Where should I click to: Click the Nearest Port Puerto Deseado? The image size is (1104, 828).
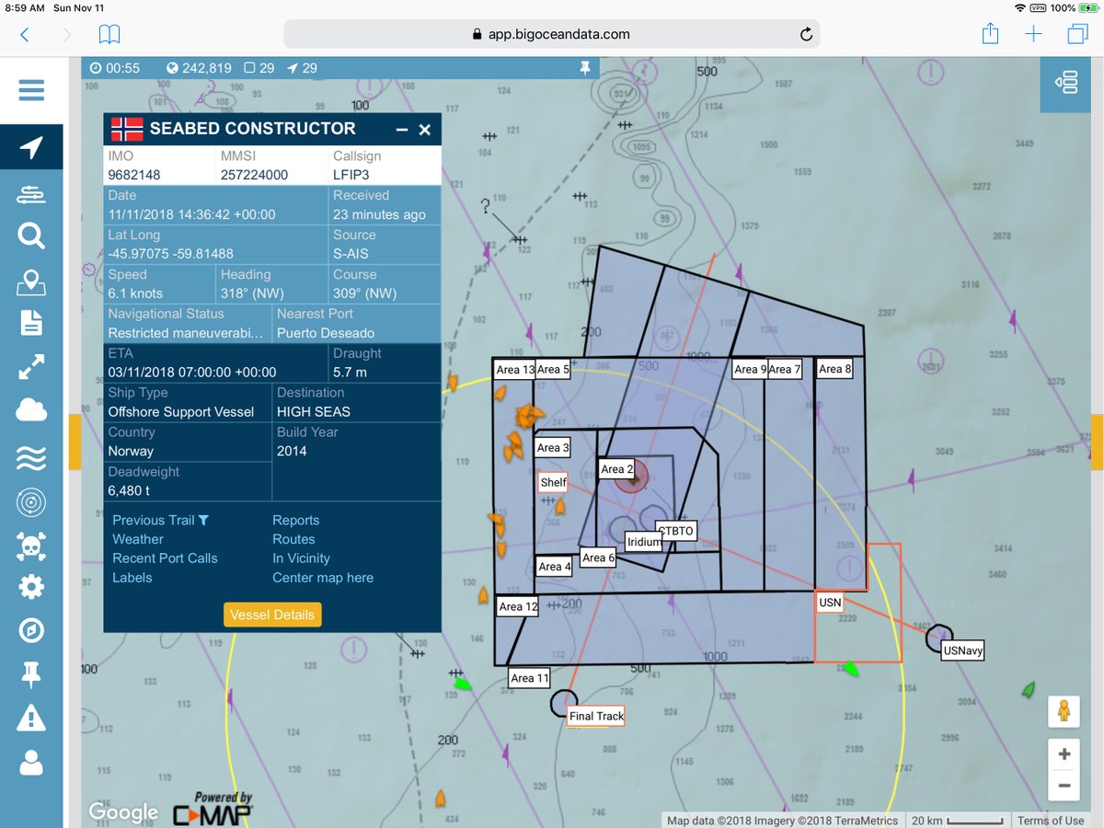(x=326, y=333)
